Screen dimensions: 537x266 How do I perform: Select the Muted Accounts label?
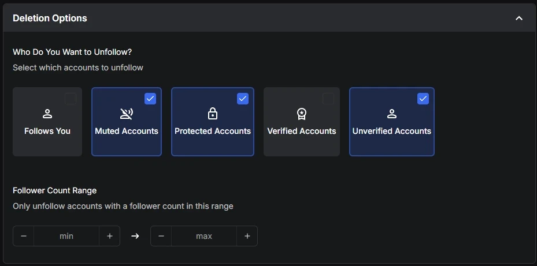[127, 131]
